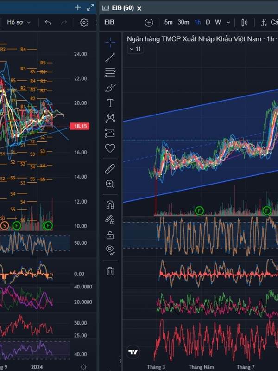Click the 25.00 indicator scale value
278x371 pixels.
pyautogui.click(x=80, y=335)
